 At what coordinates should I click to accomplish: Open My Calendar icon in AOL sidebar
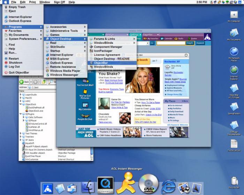click(85, 106)
